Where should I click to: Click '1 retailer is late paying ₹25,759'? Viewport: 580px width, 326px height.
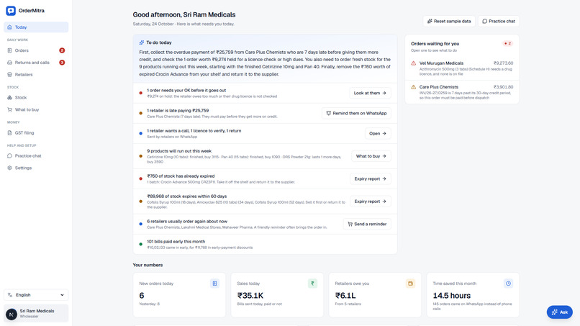click(178, 111)
